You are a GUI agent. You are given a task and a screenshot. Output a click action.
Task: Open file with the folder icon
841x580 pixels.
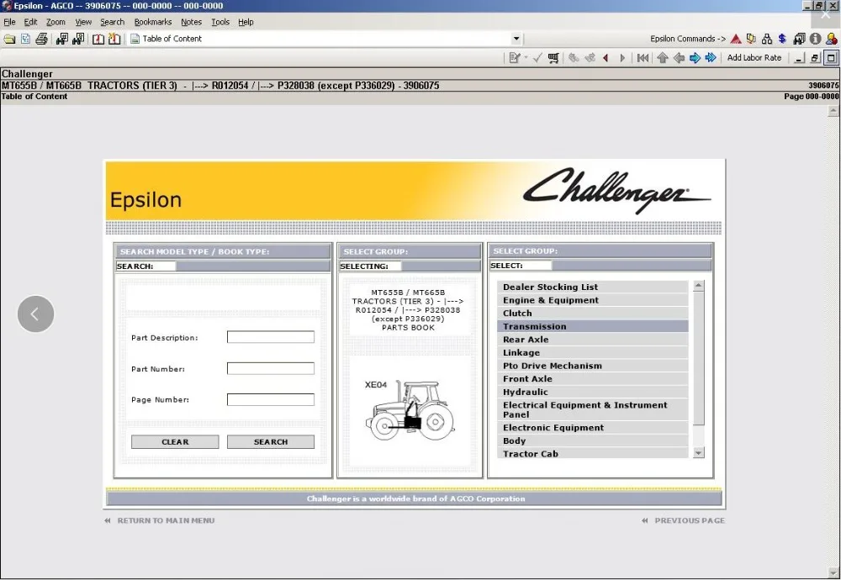click(9, 39)
